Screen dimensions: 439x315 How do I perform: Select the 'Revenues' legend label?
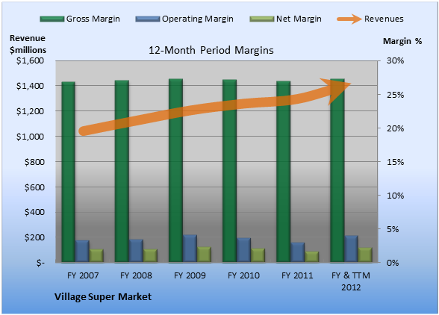point(384,19)
